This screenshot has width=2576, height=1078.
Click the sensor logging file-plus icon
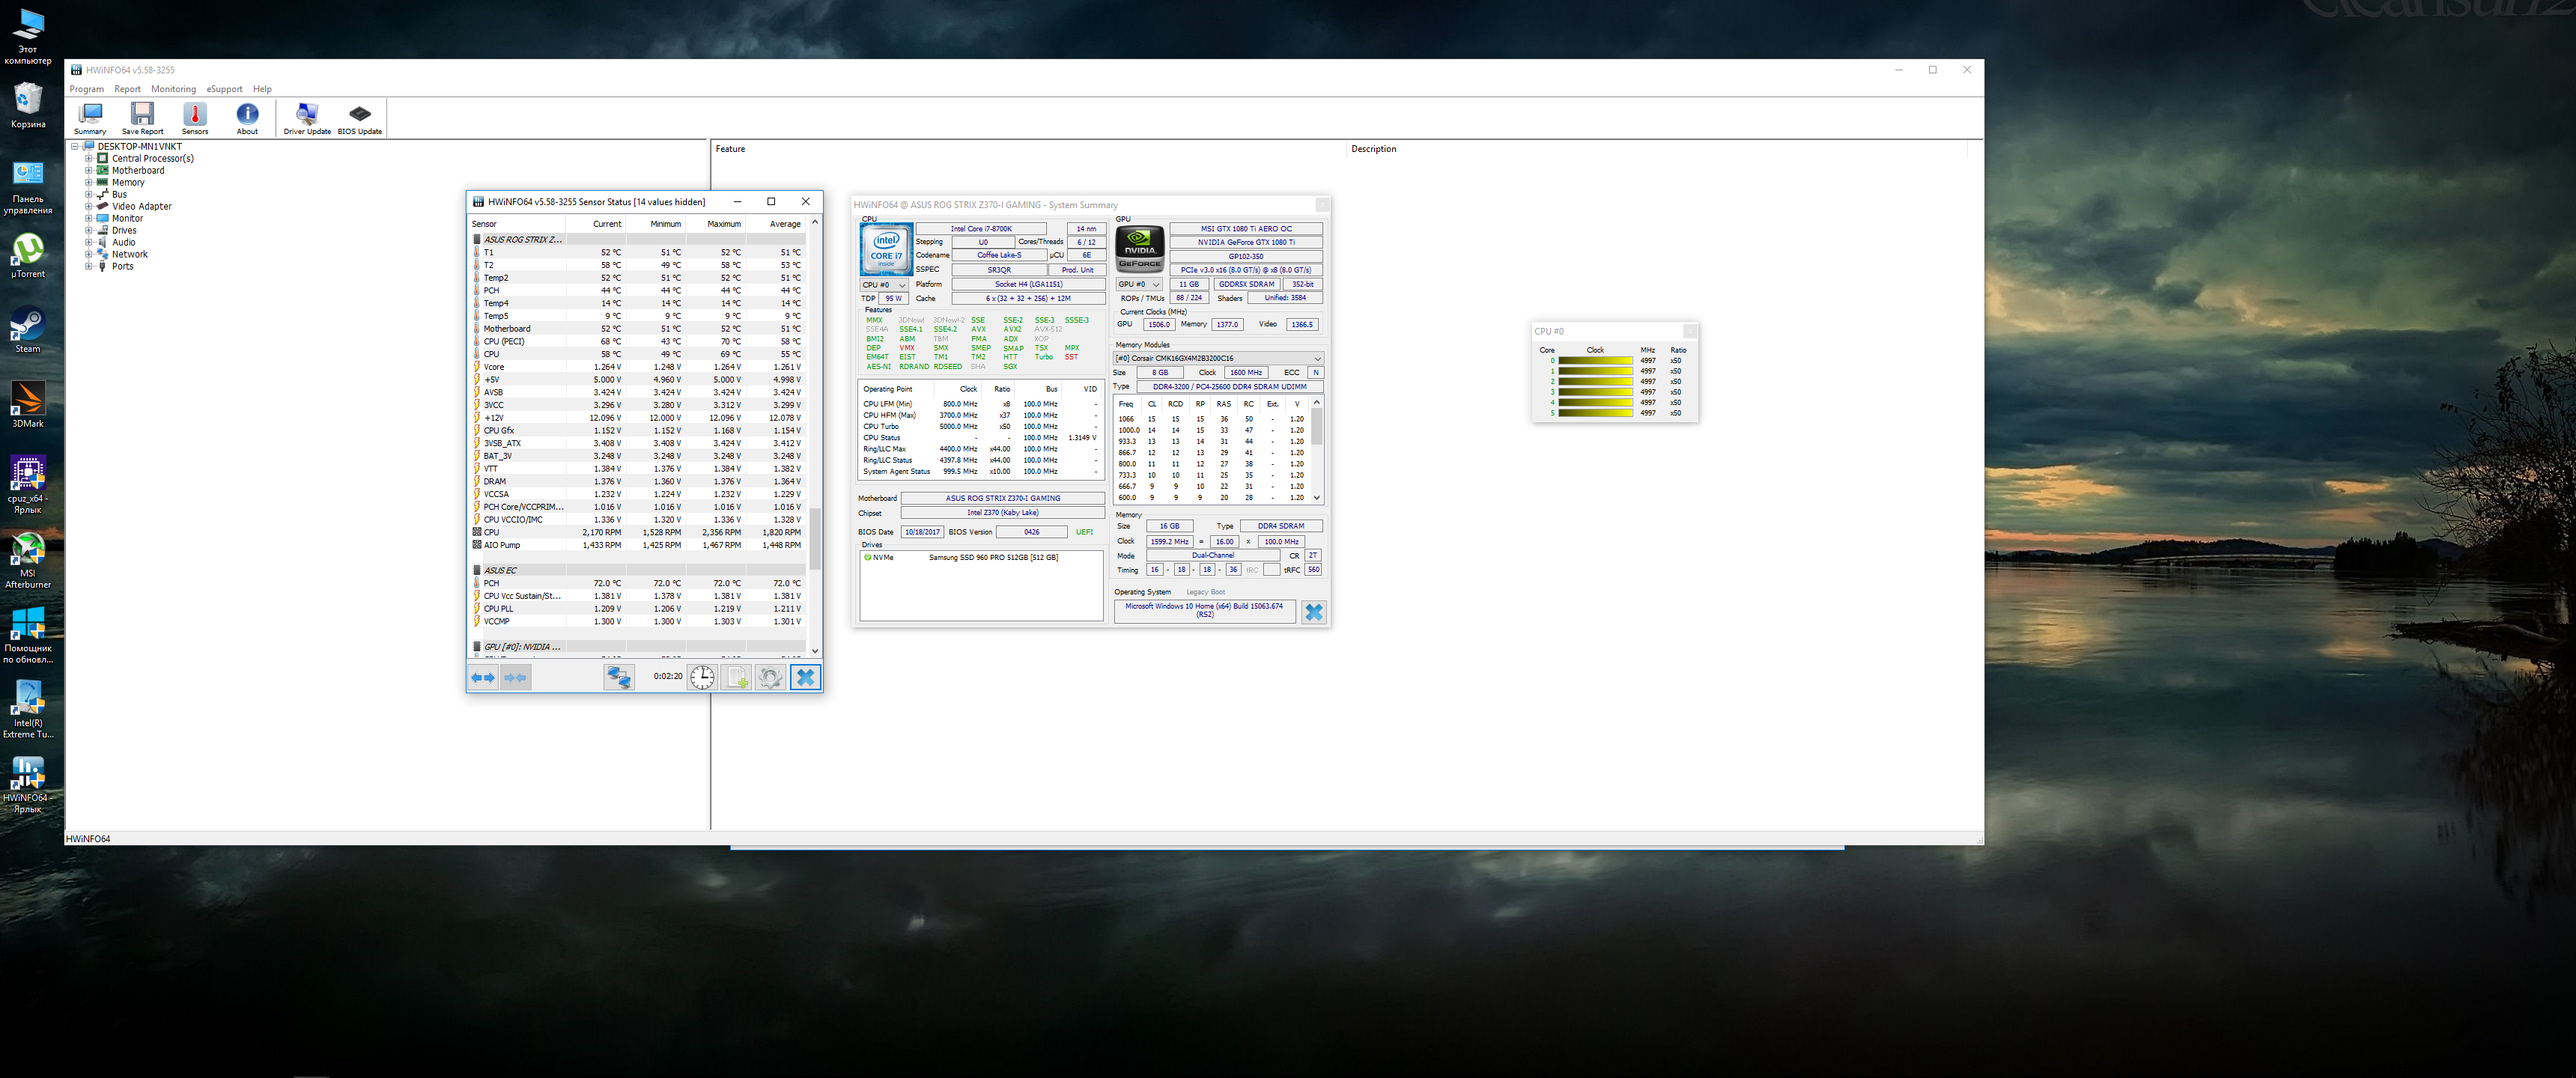[736, 677]
